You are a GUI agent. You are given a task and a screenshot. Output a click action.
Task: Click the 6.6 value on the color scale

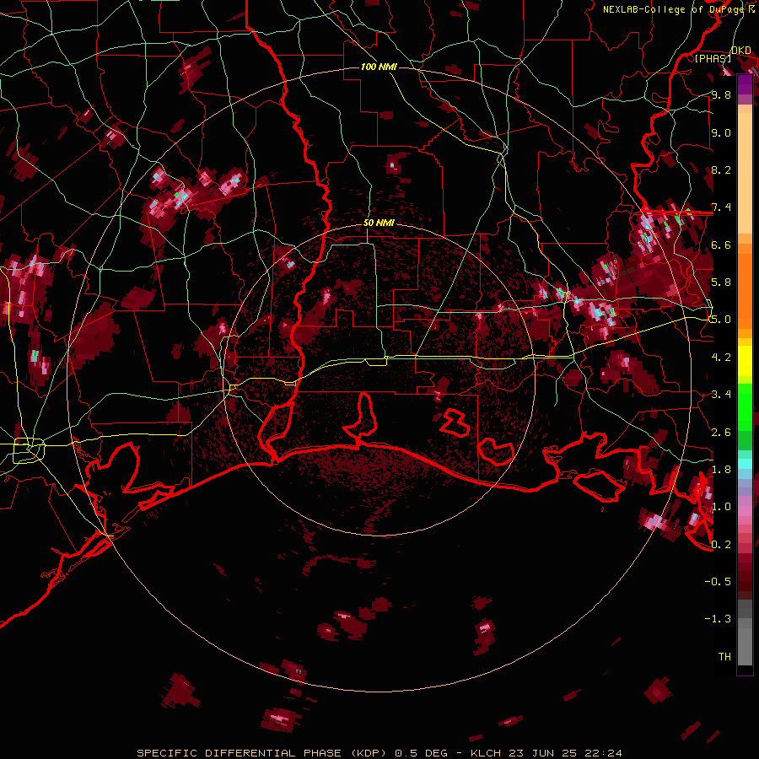point(721,245)
